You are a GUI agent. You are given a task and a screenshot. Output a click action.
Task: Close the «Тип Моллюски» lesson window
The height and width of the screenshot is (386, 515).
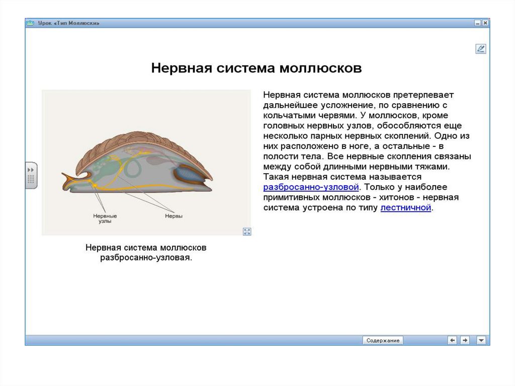pyautogui.click(x=485, y=23)
